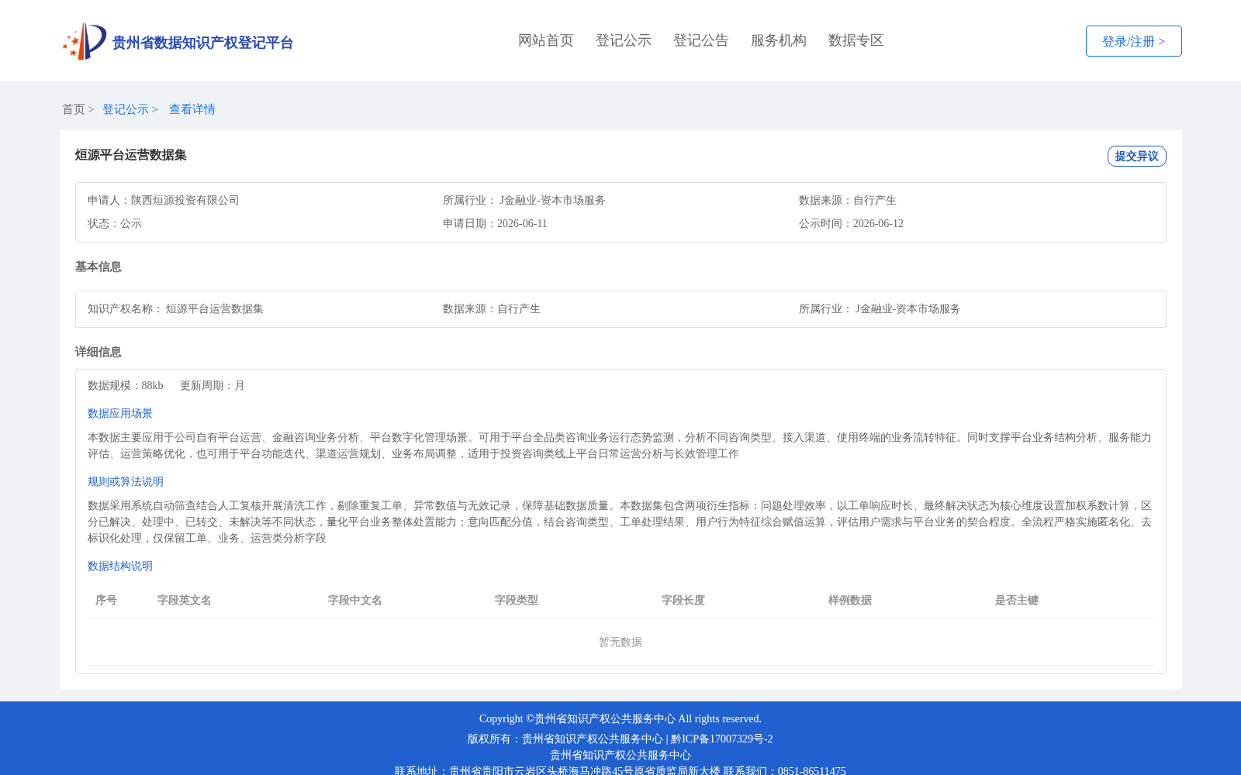
Task: Go to 网站首页 menu item
Action: pyautogui.click(x=546, y=40)
